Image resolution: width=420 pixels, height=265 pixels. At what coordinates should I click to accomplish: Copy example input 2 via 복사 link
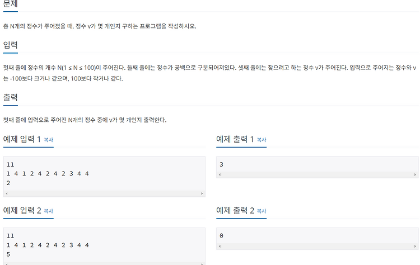click(x=49, y=211)
